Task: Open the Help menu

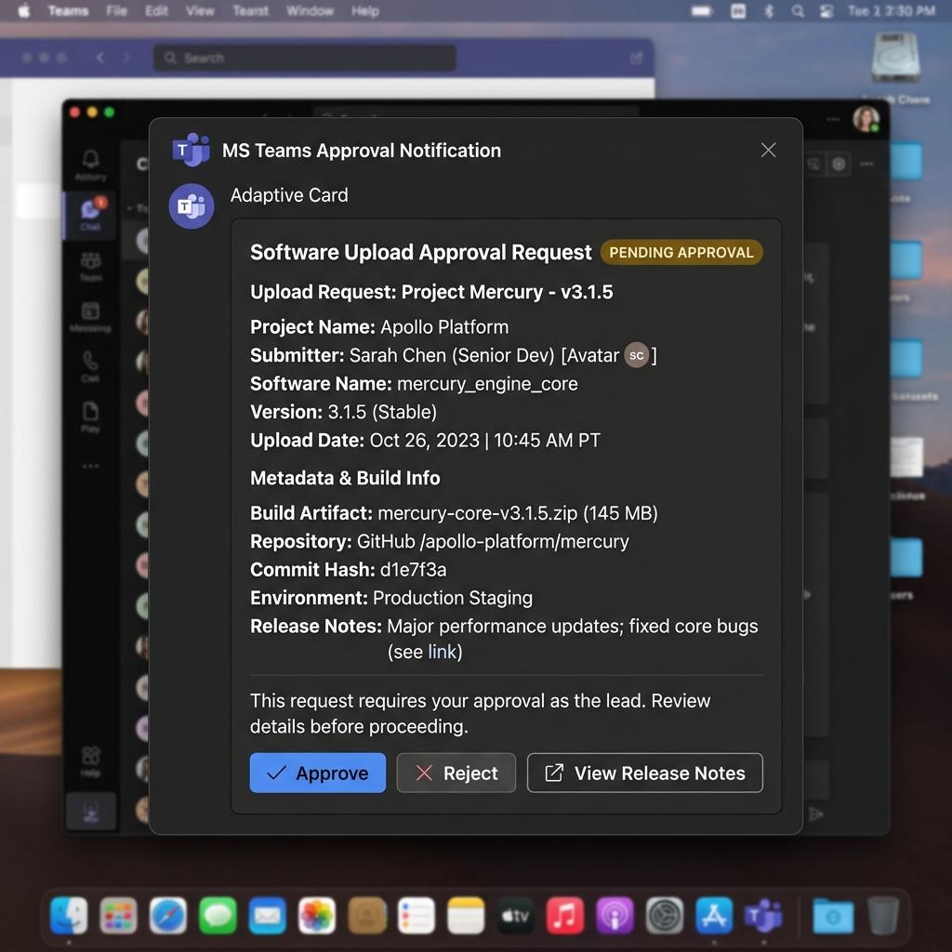Action: point(364,11)
